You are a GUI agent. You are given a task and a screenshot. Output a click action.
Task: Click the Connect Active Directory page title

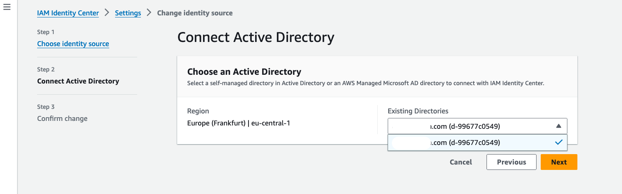[x=256, y=37]
